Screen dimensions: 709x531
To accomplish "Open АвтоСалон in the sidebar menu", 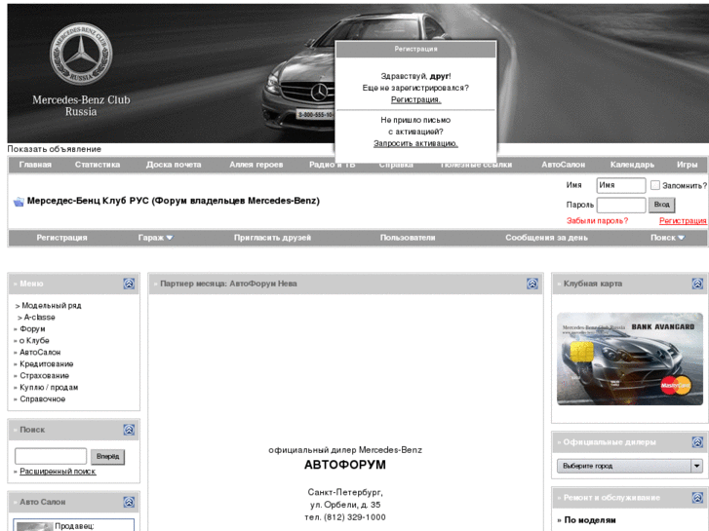I will 40,353.
